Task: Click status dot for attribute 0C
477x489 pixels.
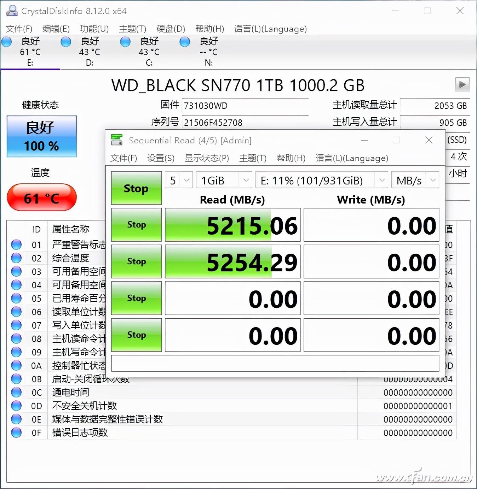Action: coord(16,392)
